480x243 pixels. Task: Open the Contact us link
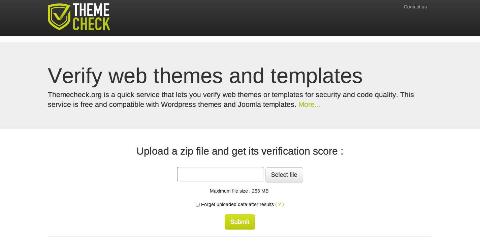[x=415, y=7]
